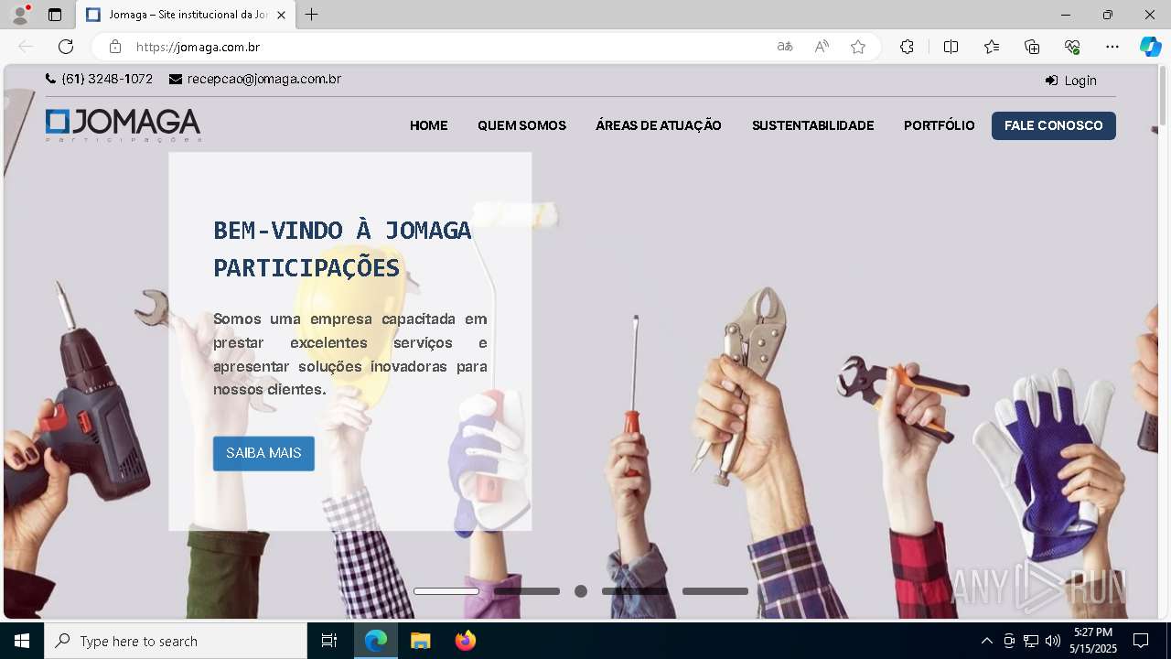Open the tab actions menu icon
1171x659 pixels.
tap(55, 15)
